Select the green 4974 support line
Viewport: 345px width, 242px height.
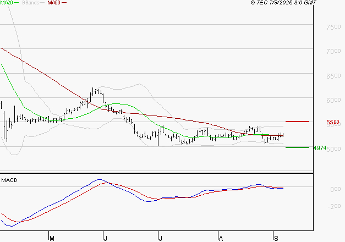tap(297, 147)
